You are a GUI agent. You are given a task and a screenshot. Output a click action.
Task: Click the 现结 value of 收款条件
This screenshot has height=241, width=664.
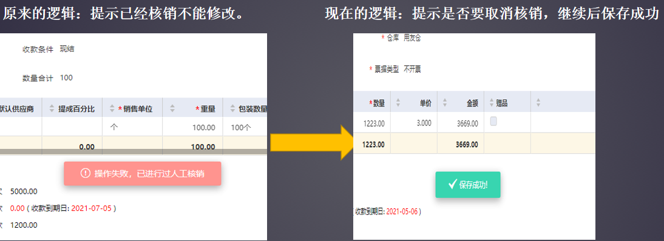(x=67, y=49)
